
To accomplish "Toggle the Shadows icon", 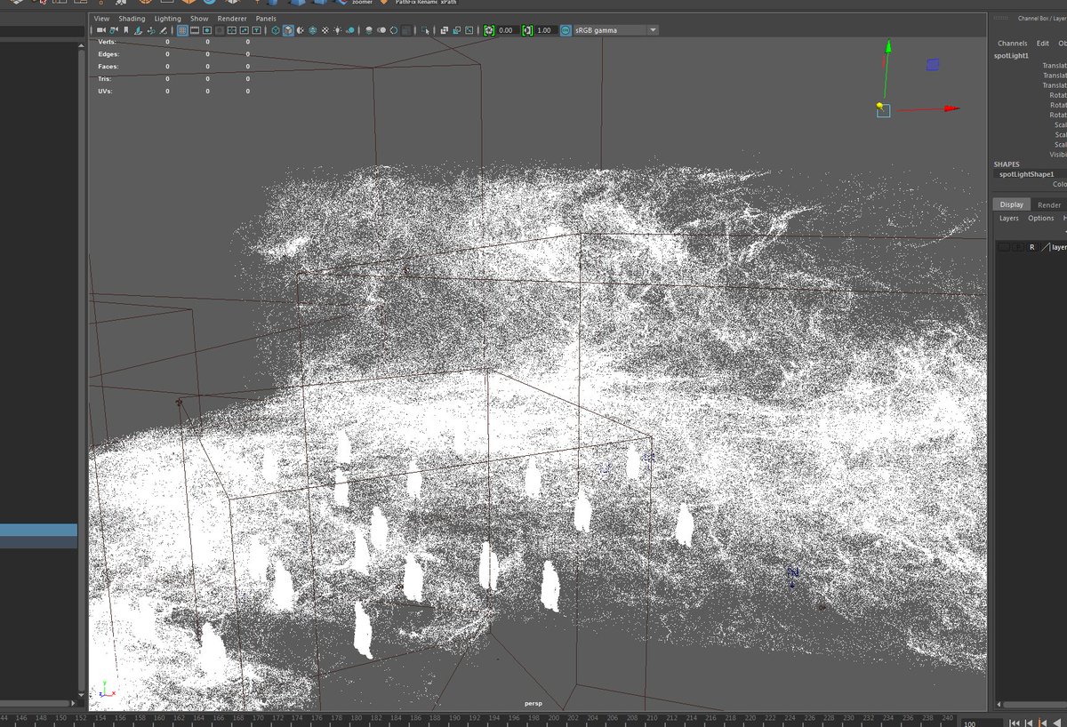I will 350,30.
